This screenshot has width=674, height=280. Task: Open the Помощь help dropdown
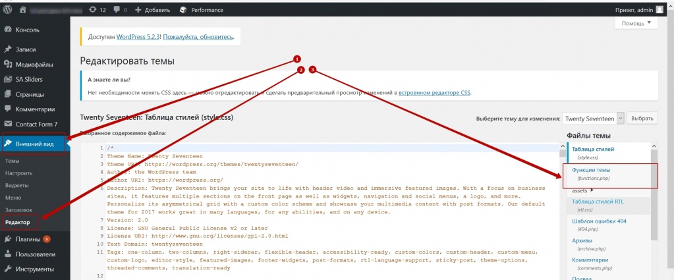(x=636, y=23)
